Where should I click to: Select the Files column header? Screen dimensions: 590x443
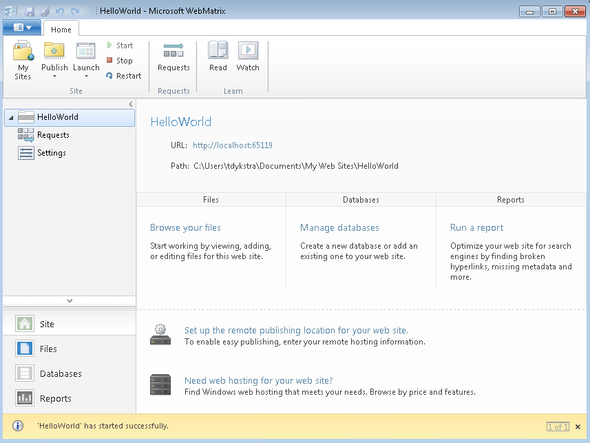click(x=211, y=200)
